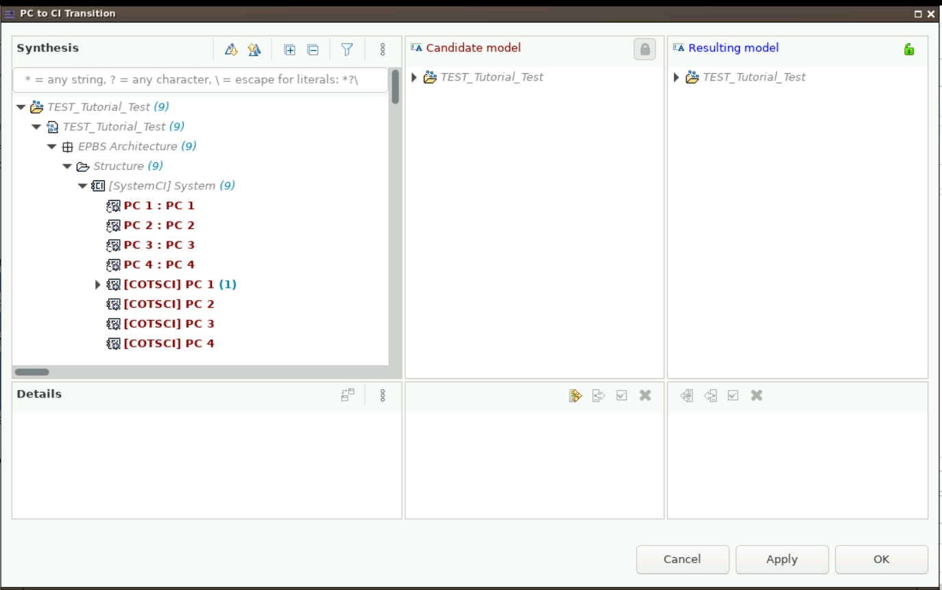Click the Resulting model header icon
Viewport: 942px width, 590px height.
[679, 47]
